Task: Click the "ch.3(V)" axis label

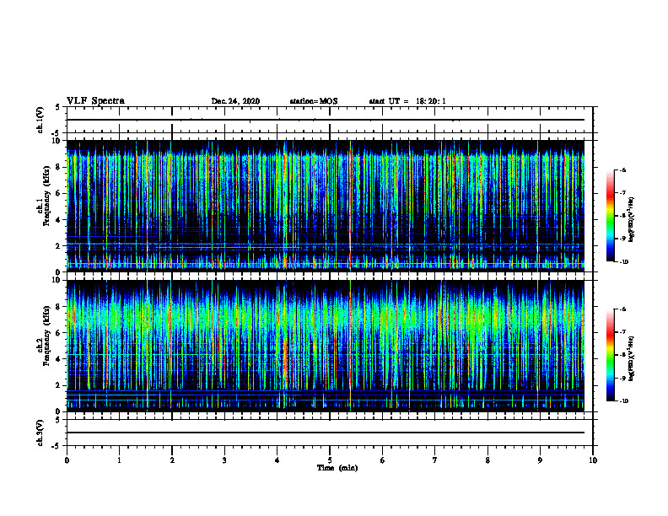Action: [40, 433]
